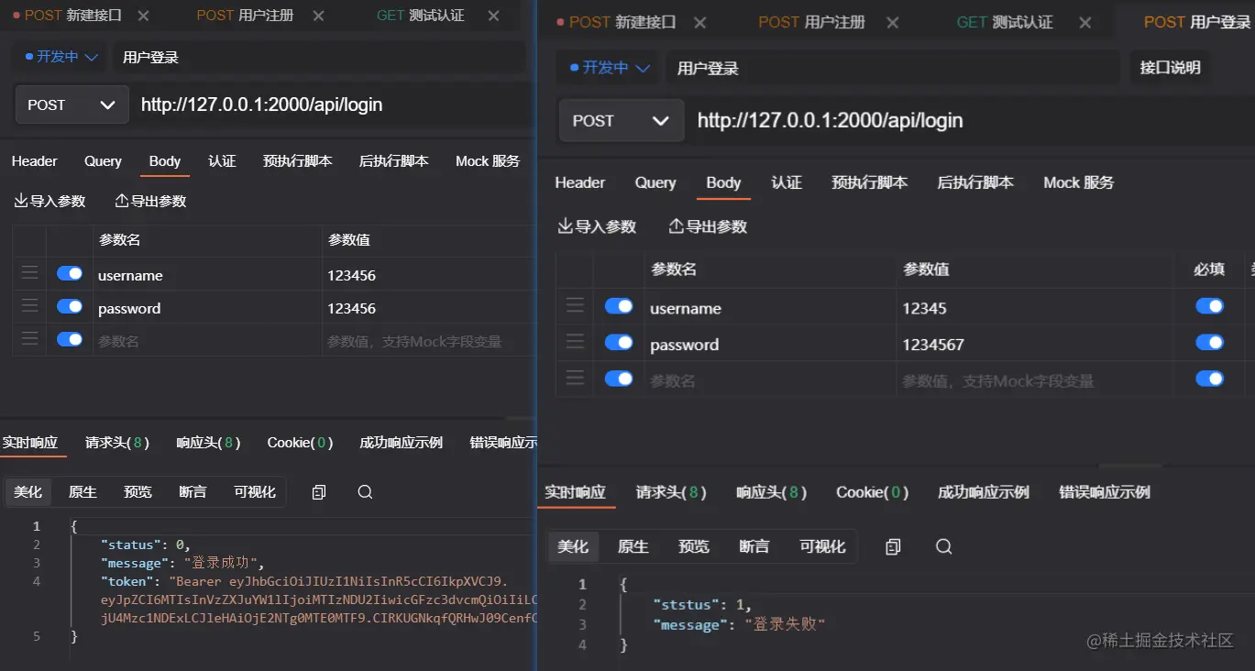Select 原生 view in left panel
Screen dimensions: 1255x671
tap(83, 492)
